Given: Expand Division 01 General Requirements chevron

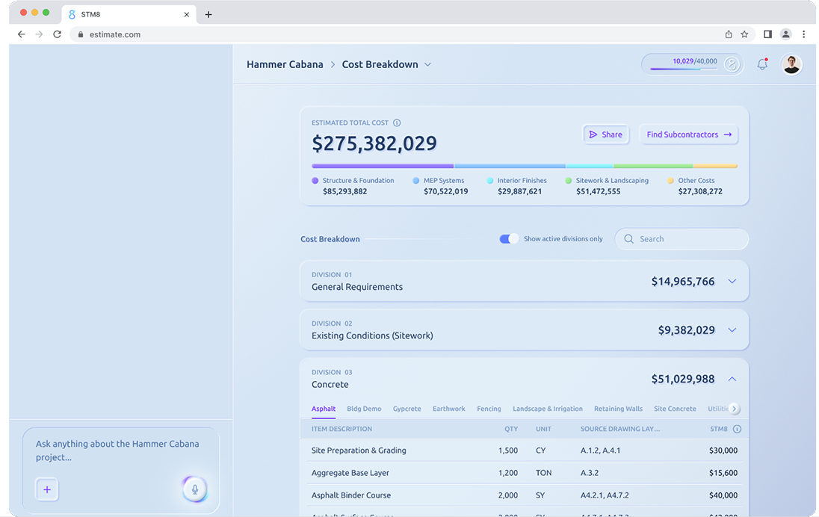Looking at the screenshot, I should coord(732,282).
